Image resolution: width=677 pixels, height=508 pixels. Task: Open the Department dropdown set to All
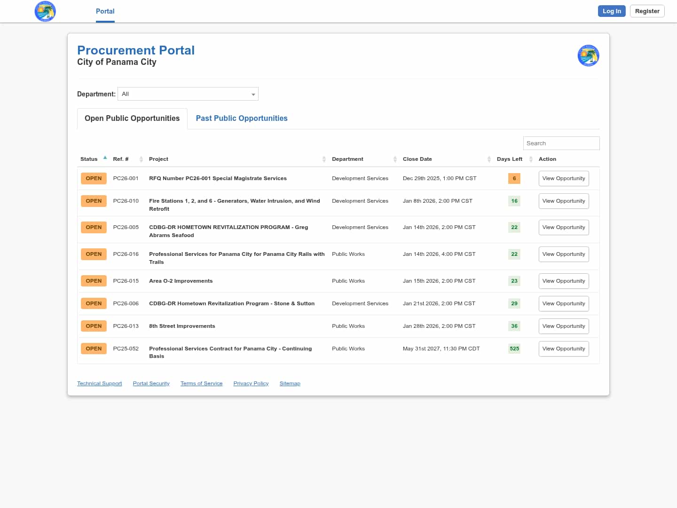pyautogui.click(x=188, y=94)
